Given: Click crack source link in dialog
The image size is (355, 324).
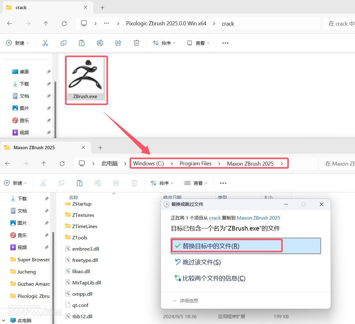Looking at the screenshot, I should click(215, 218).
